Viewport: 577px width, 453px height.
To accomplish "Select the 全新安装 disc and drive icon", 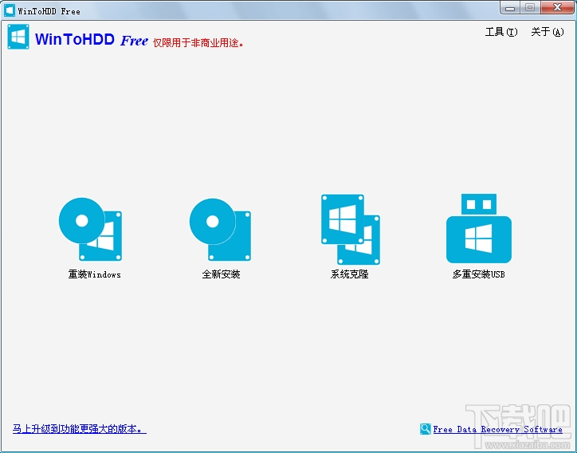I will (221, 230).
